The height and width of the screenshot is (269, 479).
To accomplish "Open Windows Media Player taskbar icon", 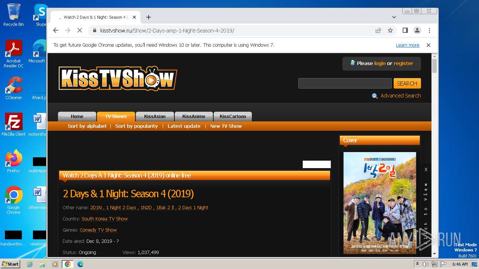I will [55, 264].
